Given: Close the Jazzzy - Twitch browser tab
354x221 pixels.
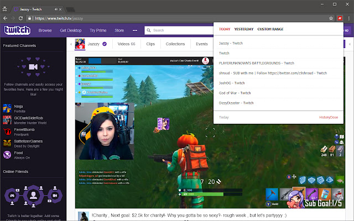Looking at the screenshot, I should coord(60,9).
